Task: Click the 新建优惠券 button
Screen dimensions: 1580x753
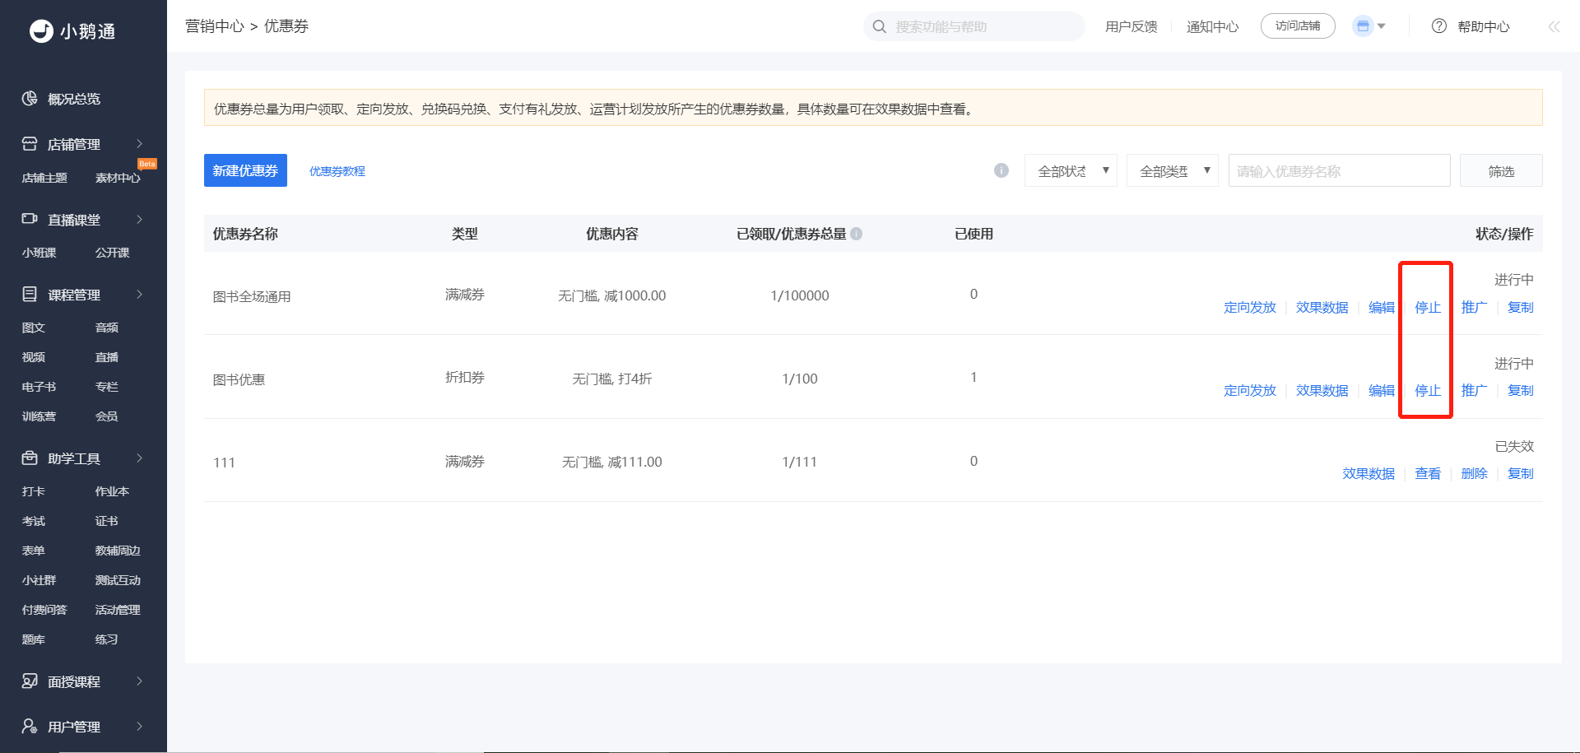Action: 245,170
